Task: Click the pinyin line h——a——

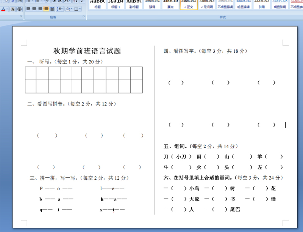Action: tap(114, 199)
